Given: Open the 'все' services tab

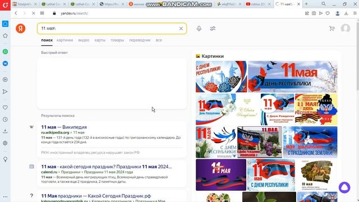Looking at the screenshot, I should 159,40.
